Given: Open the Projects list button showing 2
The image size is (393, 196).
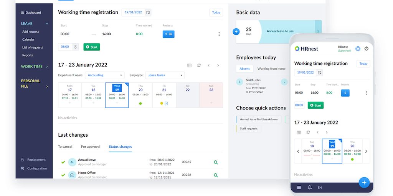Looking at the screenshot, I should point(168,34).
